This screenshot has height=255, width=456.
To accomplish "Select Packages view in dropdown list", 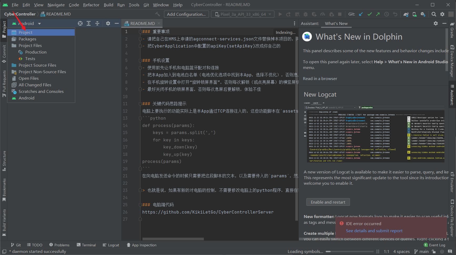I will pyautogui.click(x=41, y=39).
